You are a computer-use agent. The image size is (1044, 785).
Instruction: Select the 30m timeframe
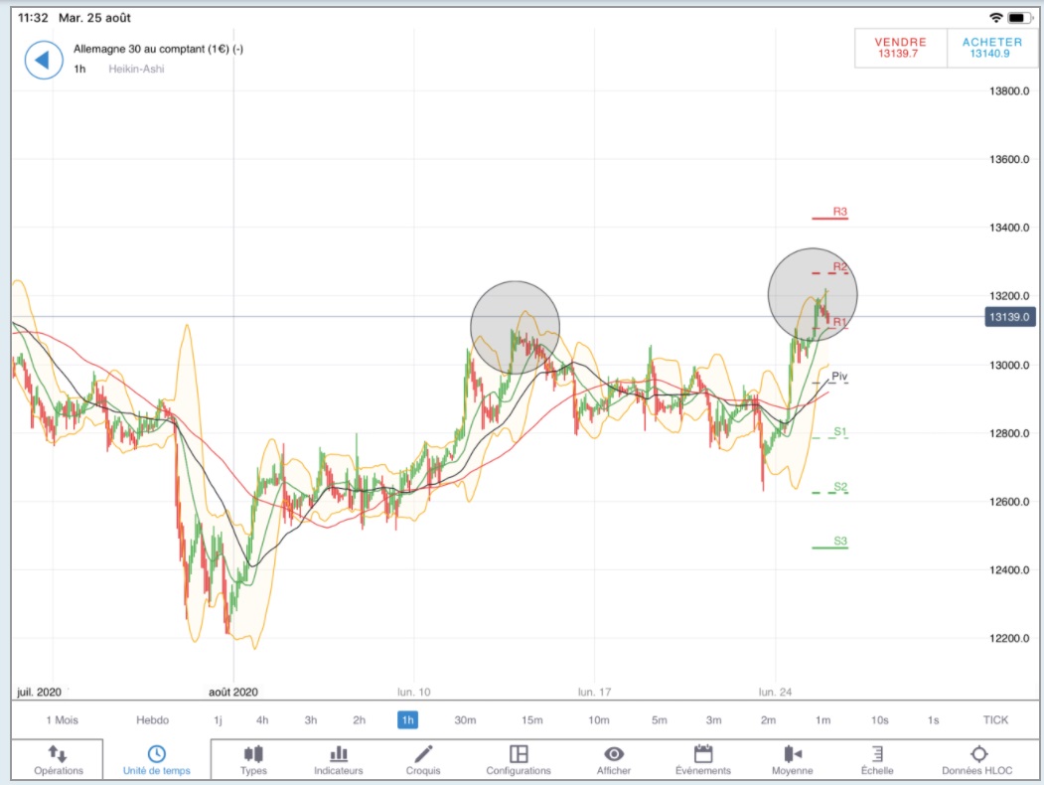coord(465,719)
